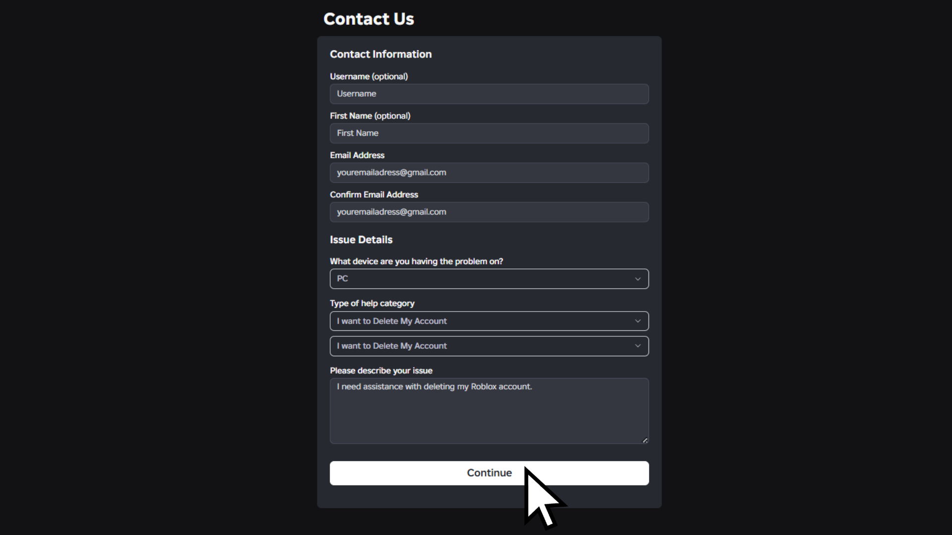
Task: Click the Confirm Email Address field
Action: 489,212
